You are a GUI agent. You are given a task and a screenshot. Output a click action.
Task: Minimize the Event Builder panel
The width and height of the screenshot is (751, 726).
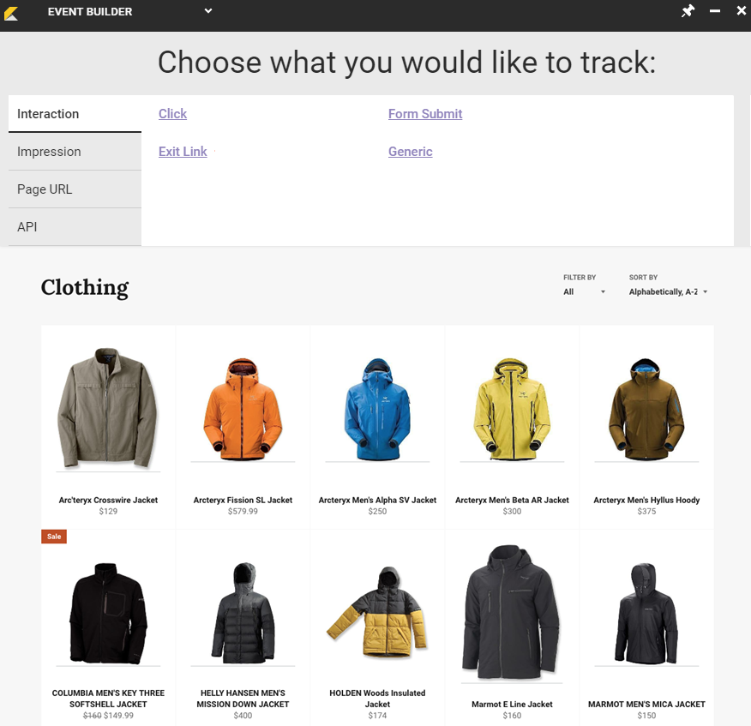[x=715, y=11]
